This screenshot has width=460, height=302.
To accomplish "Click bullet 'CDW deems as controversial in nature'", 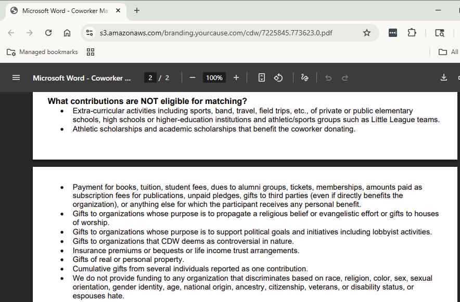I will [x=183, y=241].
